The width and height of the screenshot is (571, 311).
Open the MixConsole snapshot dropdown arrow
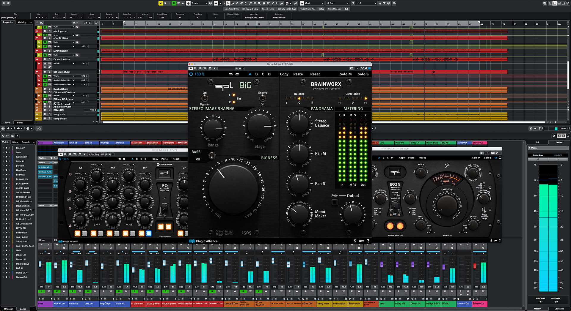point(17,136)
